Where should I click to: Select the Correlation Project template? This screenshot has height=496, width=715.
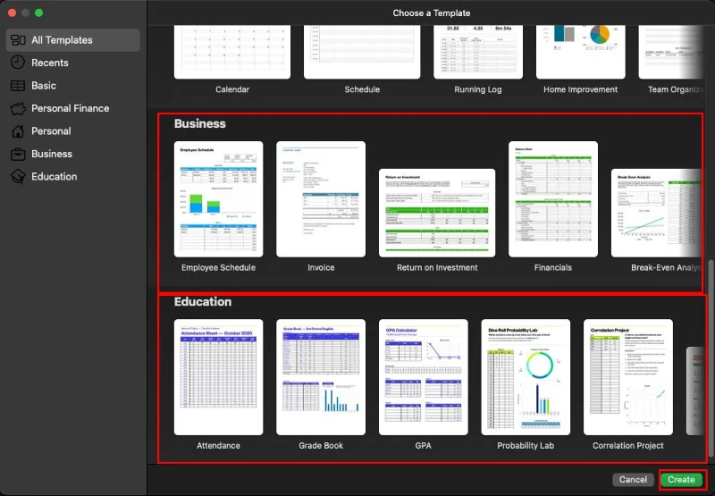[628, 376]
